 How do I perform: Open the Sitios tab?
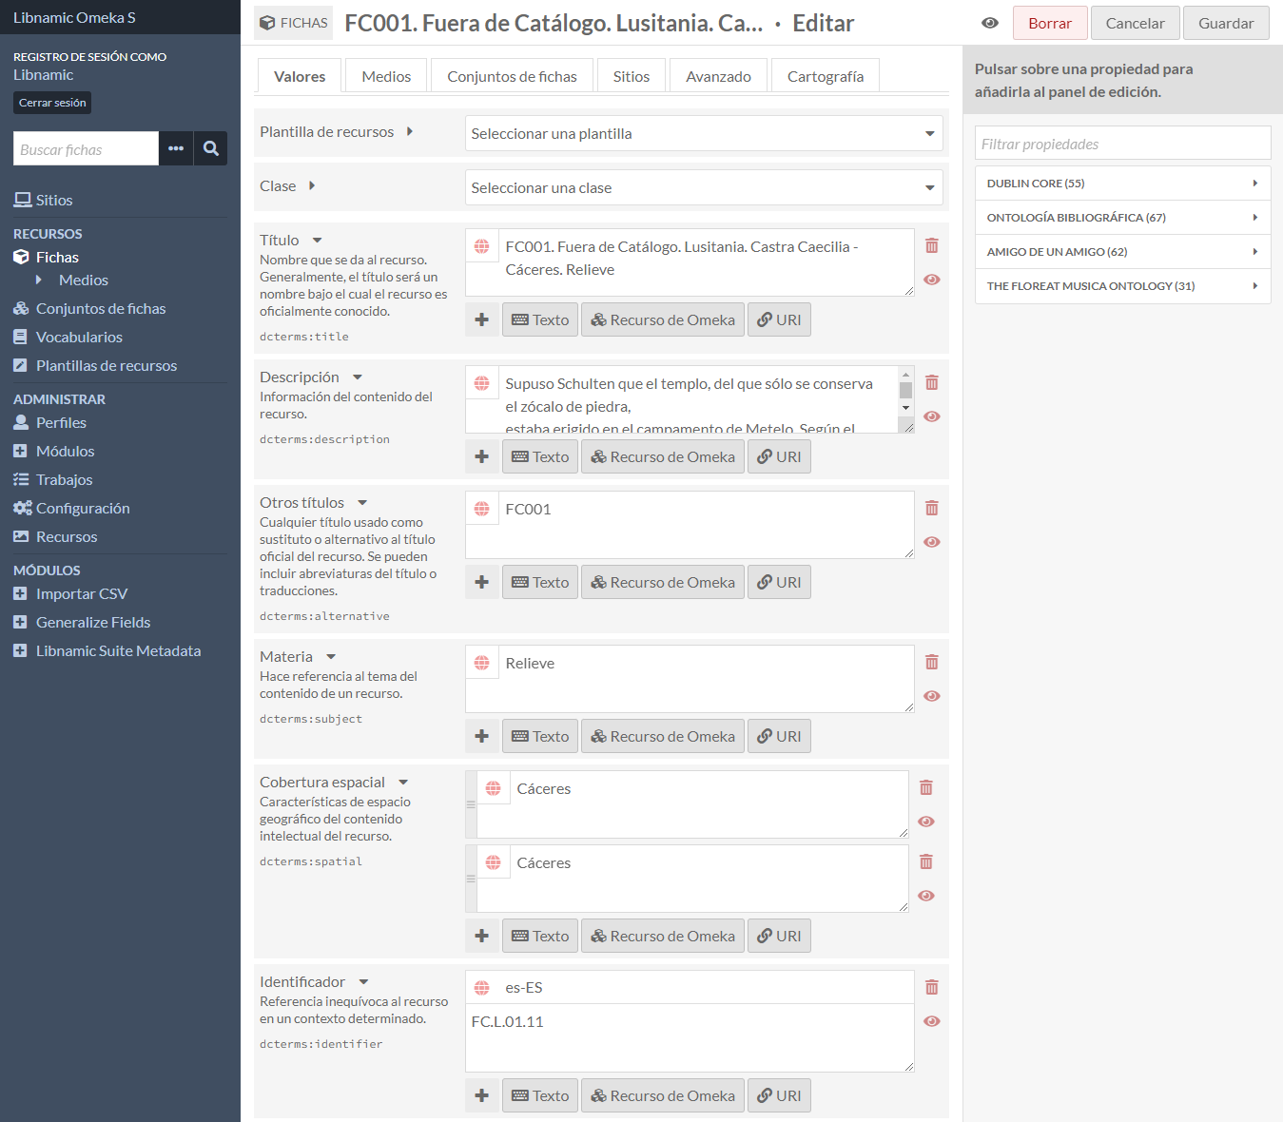tap(632, 76)
